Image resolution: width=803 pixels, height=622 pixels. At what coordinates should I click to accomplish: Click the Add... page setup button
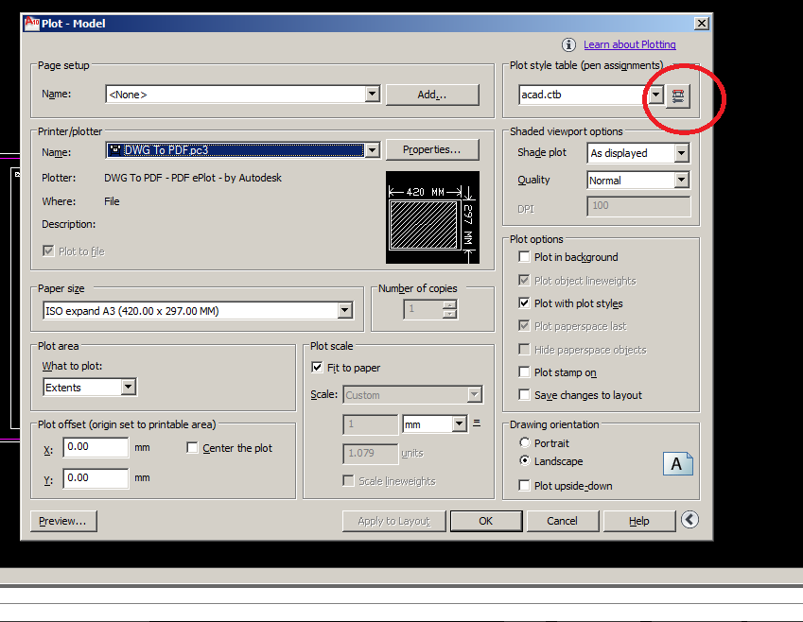pyautogui.click(x=432, y=95)
